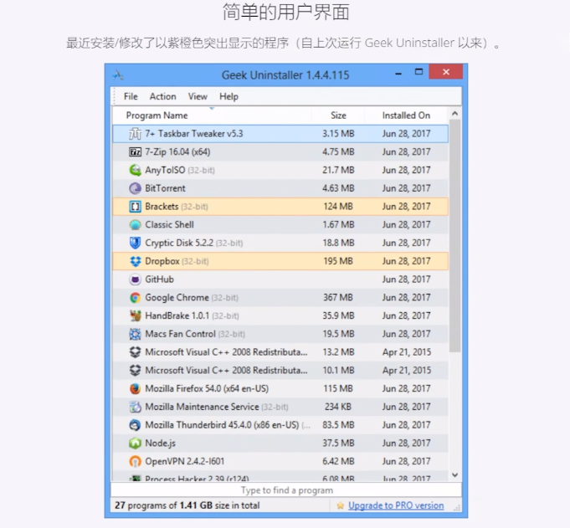Click the Google Chrome icon
Image resolution: width=570 pixels, height=528 pixels.
tap(136, 298)
